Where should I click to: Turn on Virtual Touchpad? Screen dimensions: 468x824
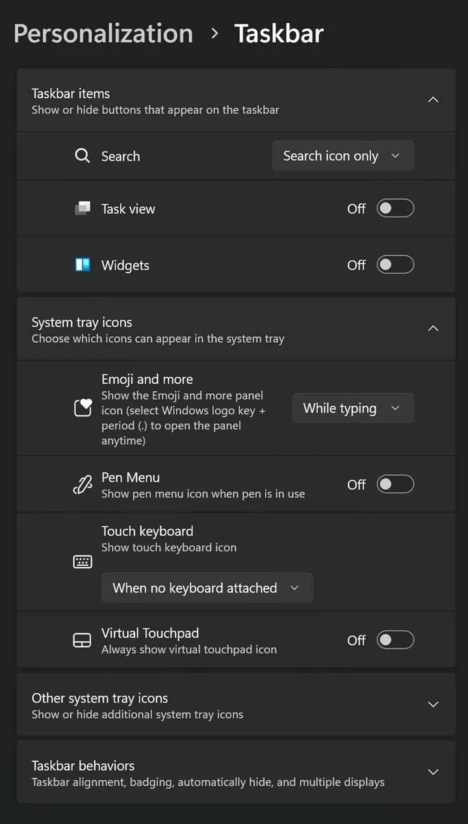click(x=395, y=639)
